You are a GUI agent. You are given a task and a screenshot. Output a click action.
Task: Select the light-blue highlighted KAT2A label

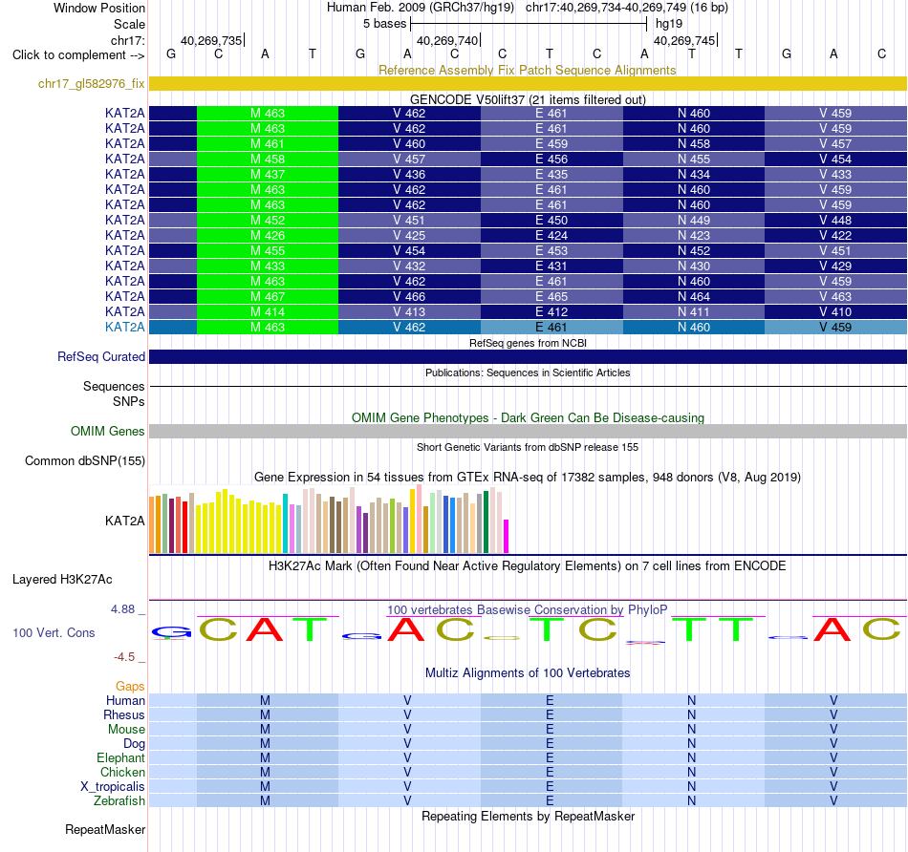pos(124,327)
